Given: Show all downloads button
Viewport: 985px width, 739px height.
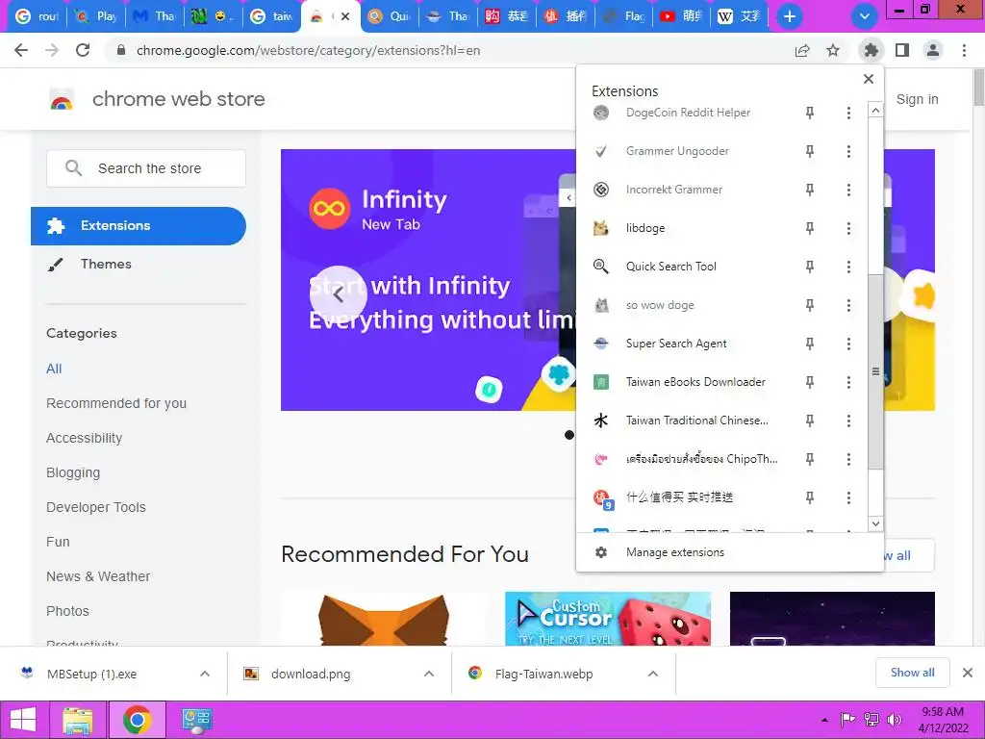Looking at the screenshot, I should (912, 673).
